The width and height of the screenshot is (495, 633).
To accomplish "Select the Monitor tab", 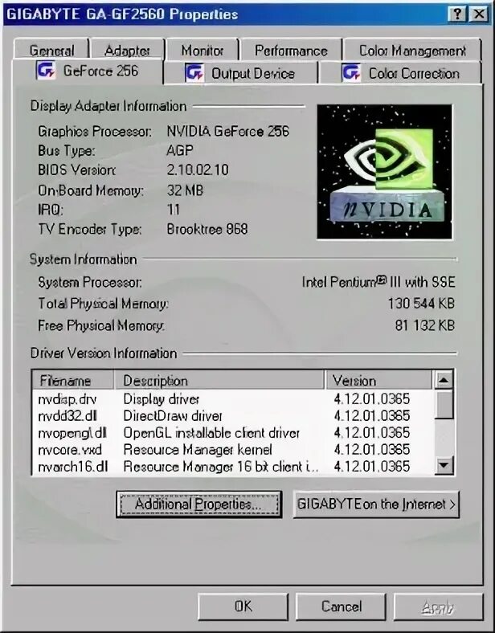I will 202,51.
